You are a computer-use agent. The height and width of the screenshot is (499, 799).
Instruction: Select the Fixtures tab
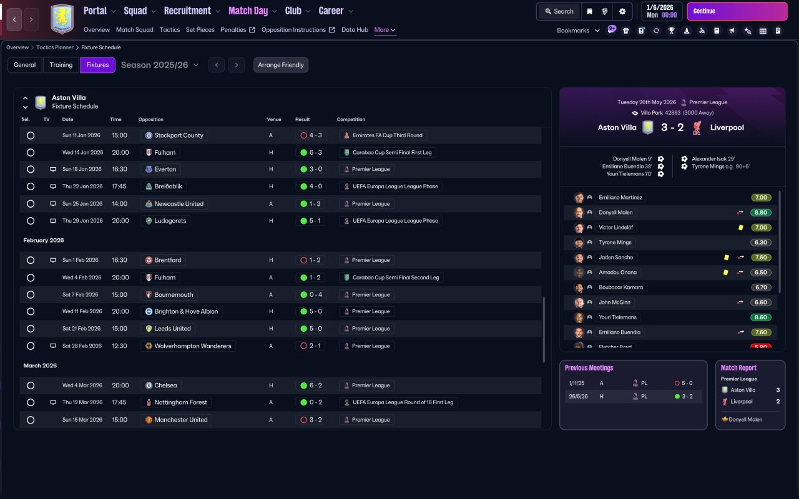(97, 65)
